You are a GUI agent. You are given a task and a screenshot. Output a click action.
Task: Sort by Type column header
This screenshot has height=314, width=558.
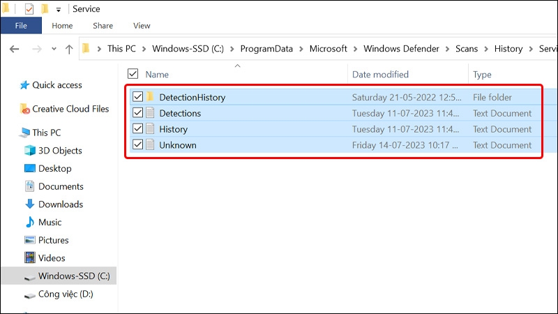click(482, 75)
